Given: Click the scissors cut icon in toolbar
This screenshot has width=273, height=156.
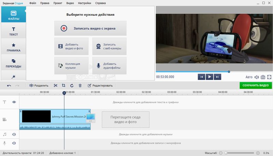Looking at the screenshot, I should tap(56, 85).
